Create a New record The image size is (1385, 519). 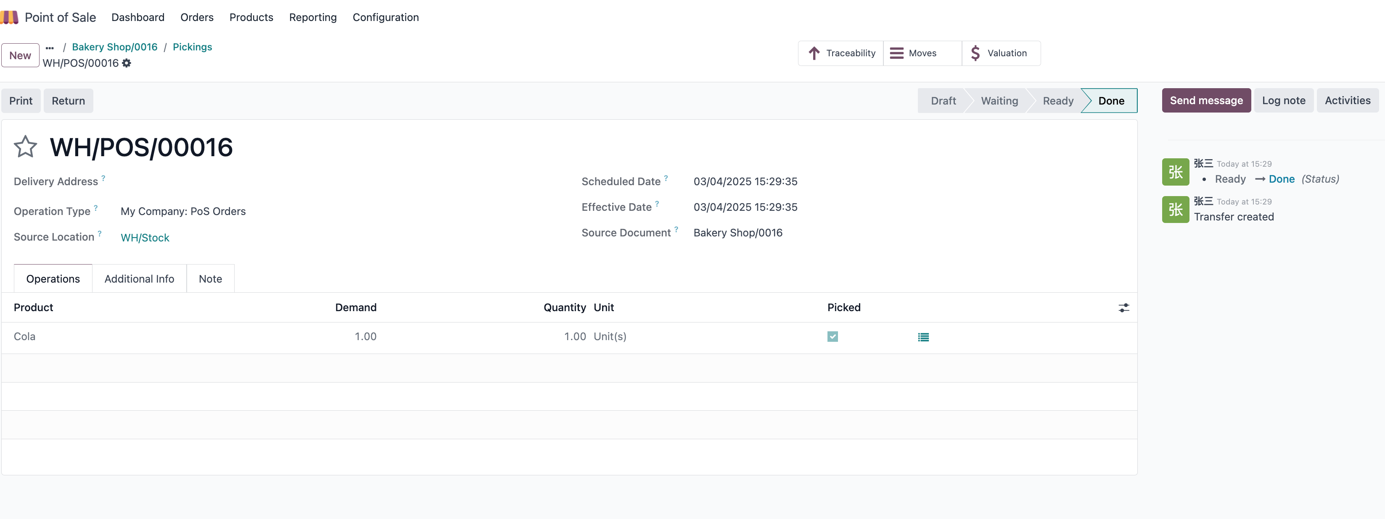20,55
